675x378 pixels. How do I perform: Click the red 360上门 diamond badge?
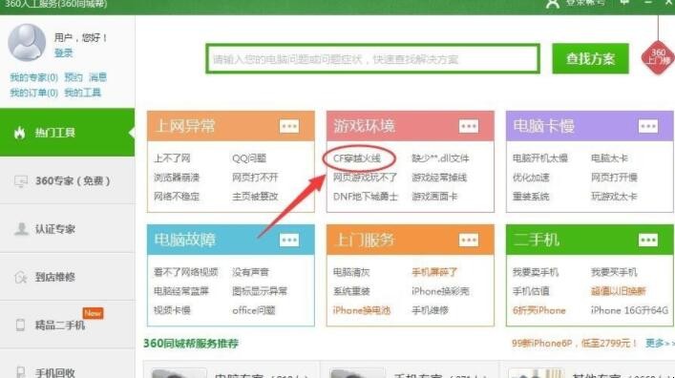(x=658, y=57)
